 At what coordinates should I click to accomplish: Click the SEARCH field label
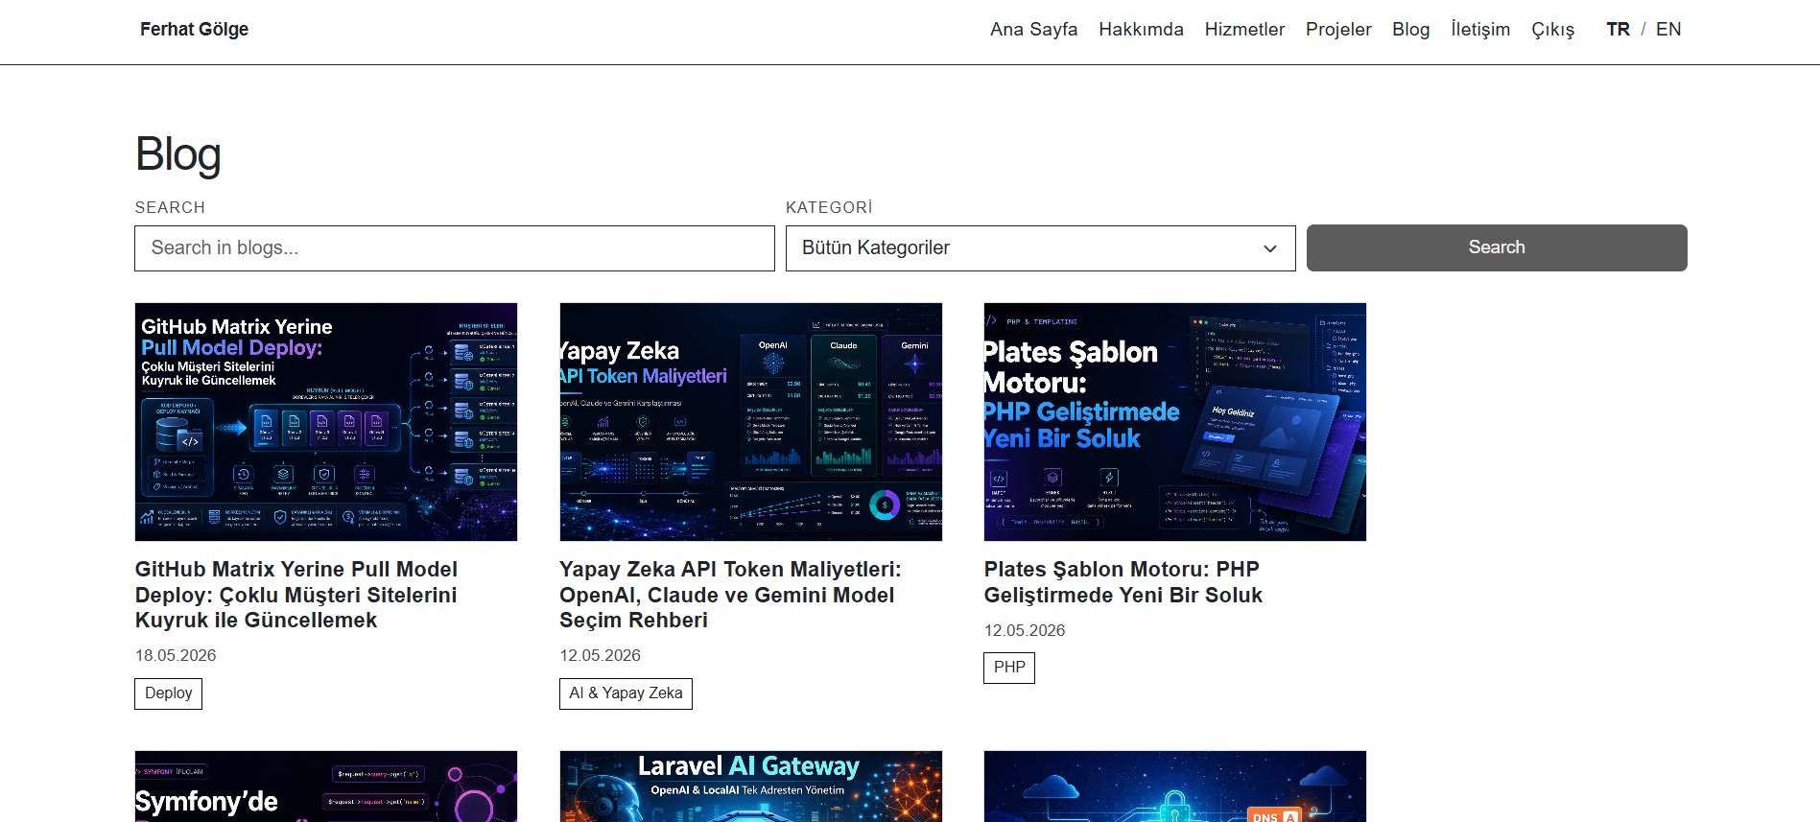pos(170,207)
